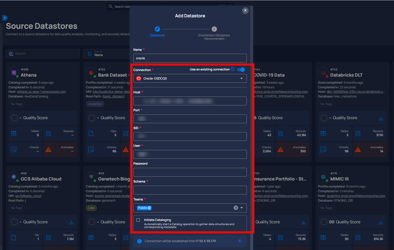
Task: Click the Password input field
Action: [190, 172]
